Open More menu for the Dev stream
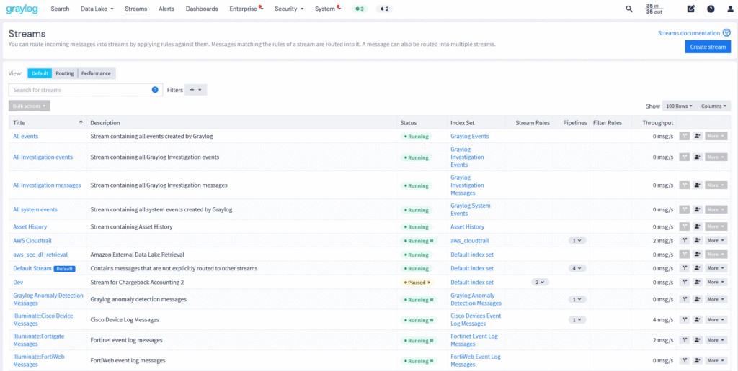The height and width of the screenshot is (371, 738). pos(716,283)
